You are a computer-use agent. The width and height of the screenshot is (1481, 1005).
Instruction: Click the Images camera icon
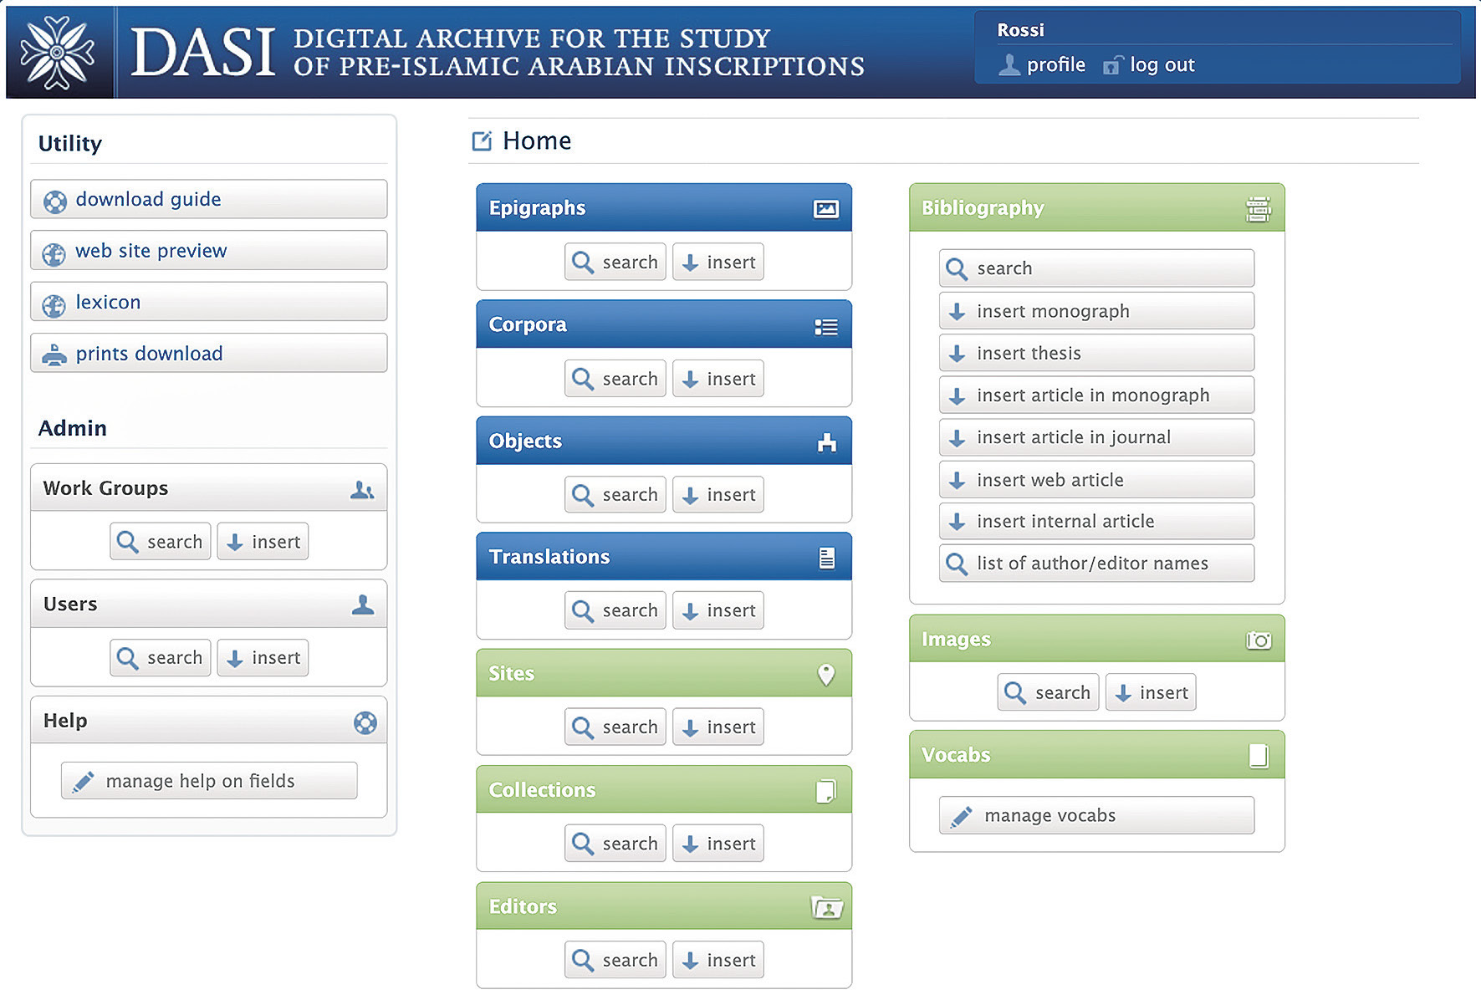coord(1258,640)
